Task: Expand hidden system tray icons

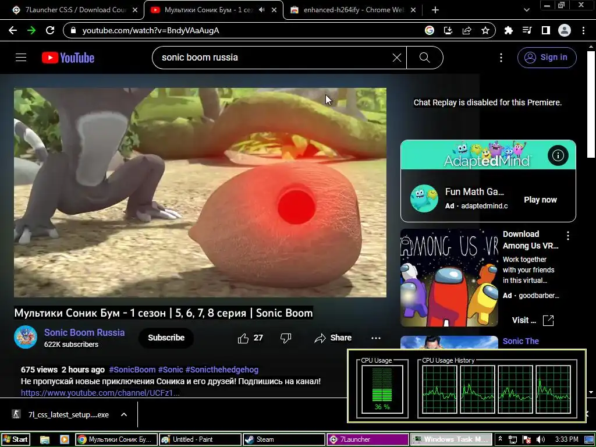Action: point(500,439)
